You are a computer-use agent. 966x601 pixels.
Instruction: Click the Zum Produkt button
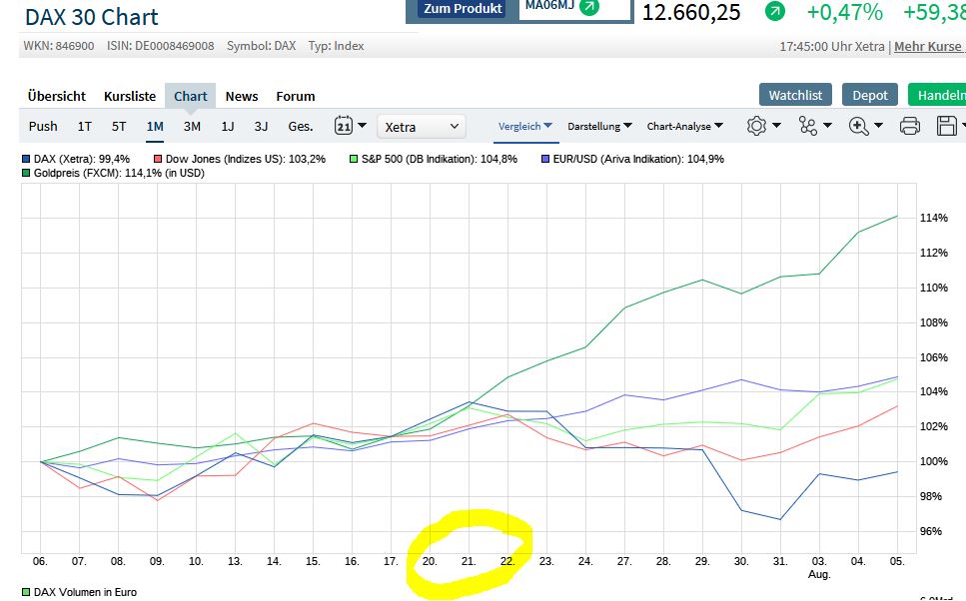coord(463,9)
